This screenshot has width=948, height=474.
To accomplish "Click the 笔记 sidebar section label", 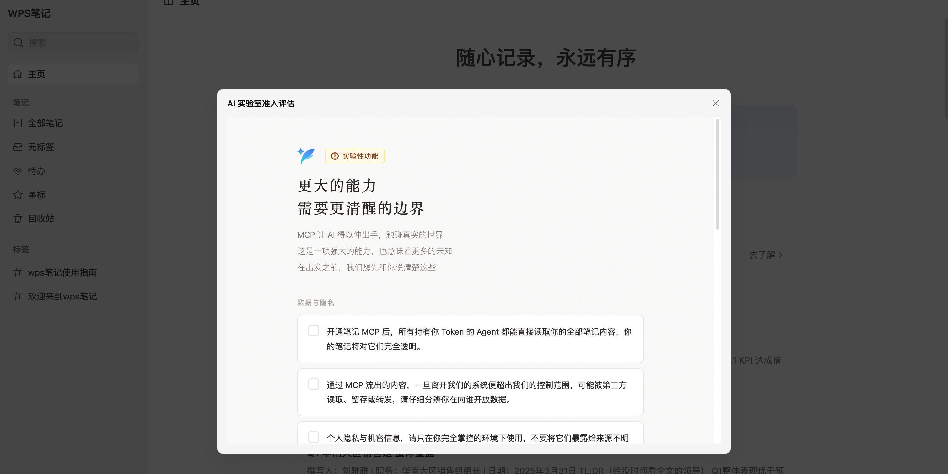I will click(21, 103).
